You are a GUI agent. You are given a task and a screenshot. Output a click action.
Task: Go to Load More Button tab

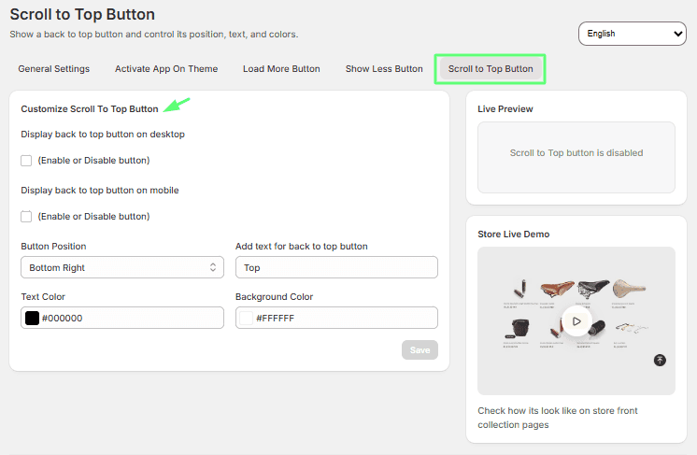(x=281, y=69)
